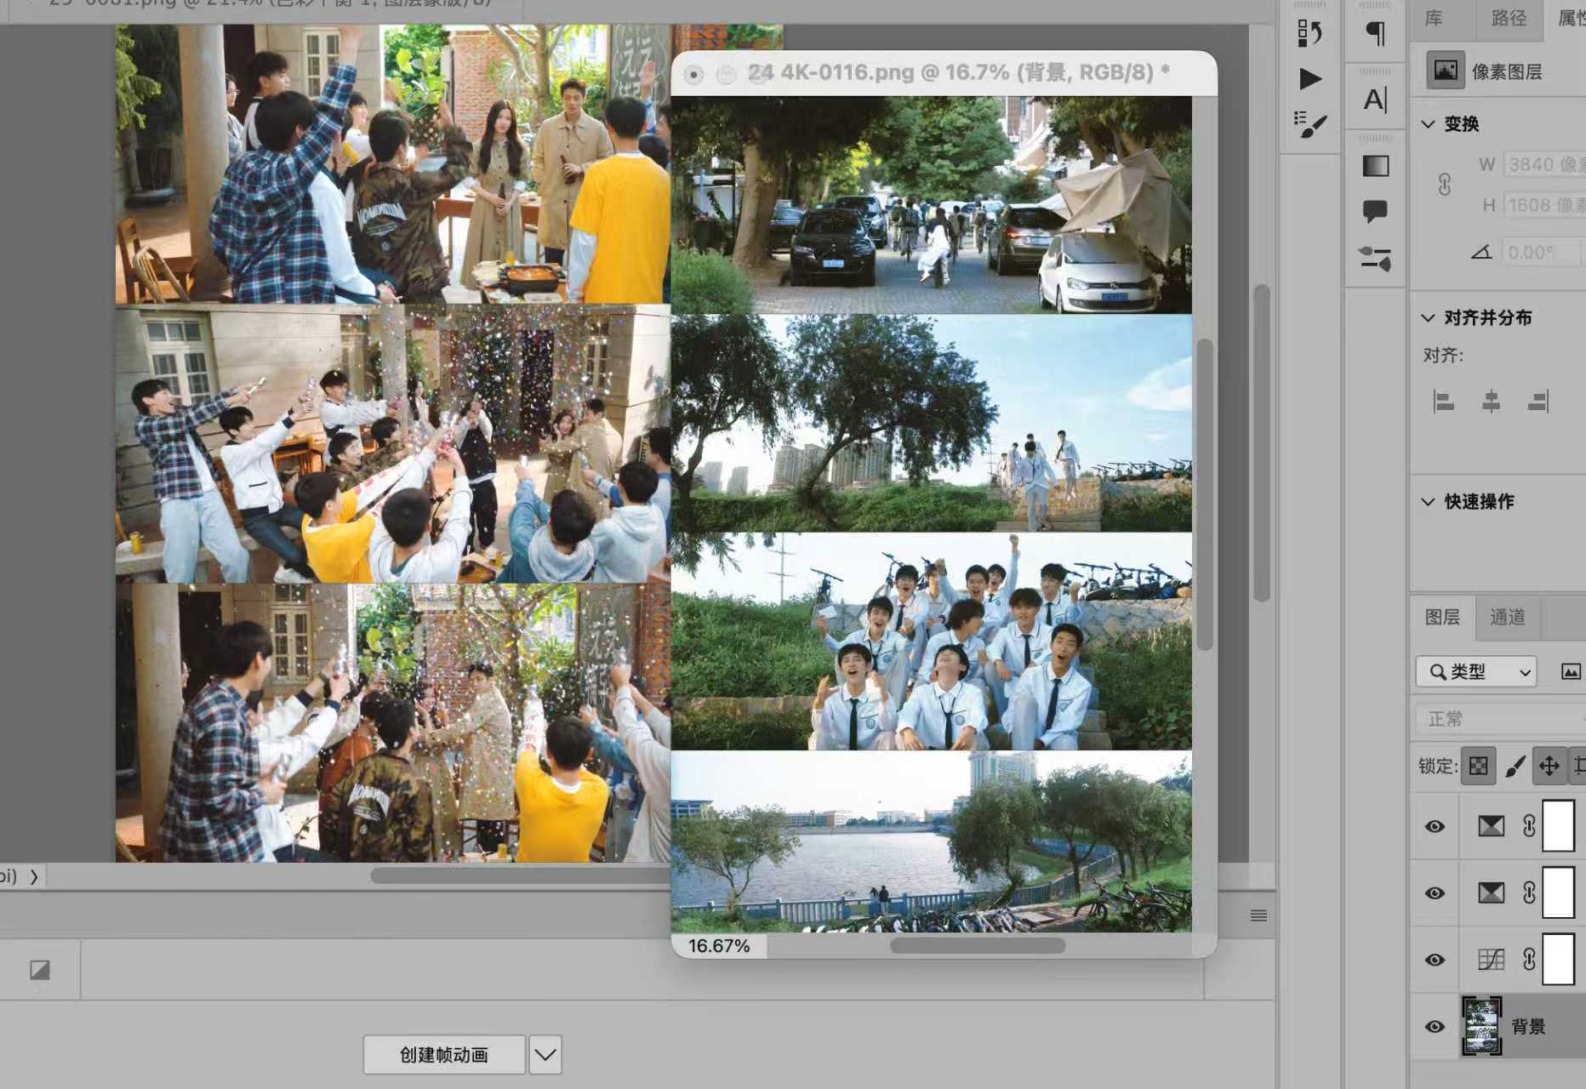The width and height of the screenshot is (1586, 1089).
Task: Click the align right edges icon
Action: [1538, 401]
